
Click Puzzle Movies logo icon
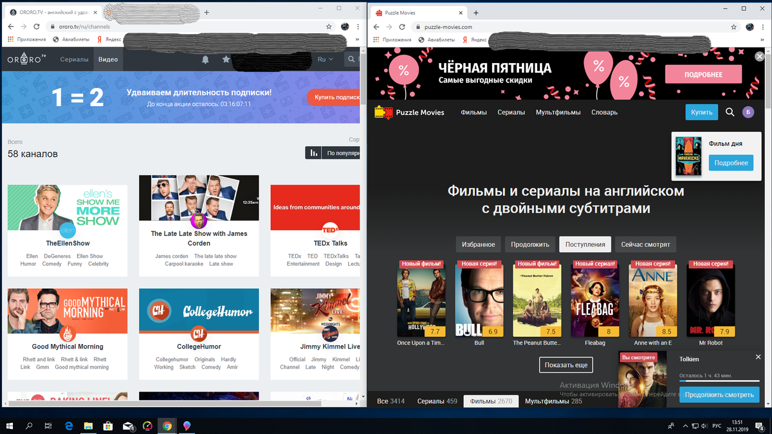pyautogui.click(x=384, y=112)
